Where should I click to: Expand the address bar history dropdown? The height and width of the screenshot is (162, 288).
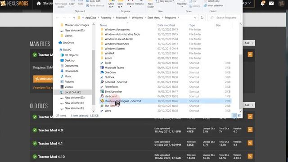(195, 18)
